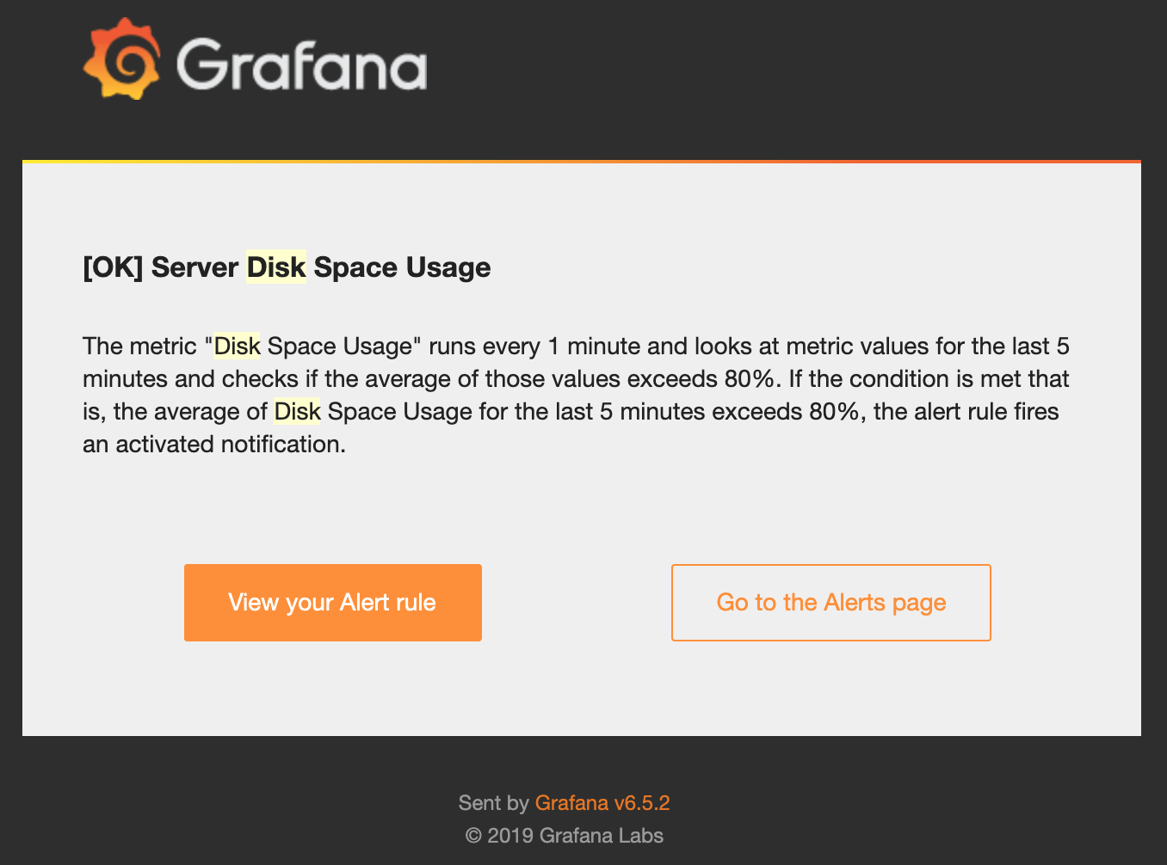Click the "© 2019 Grafana Labs" copyright text
This screenshot has width=1167, height=865.
pyautogui.click(x=564, y=836)
